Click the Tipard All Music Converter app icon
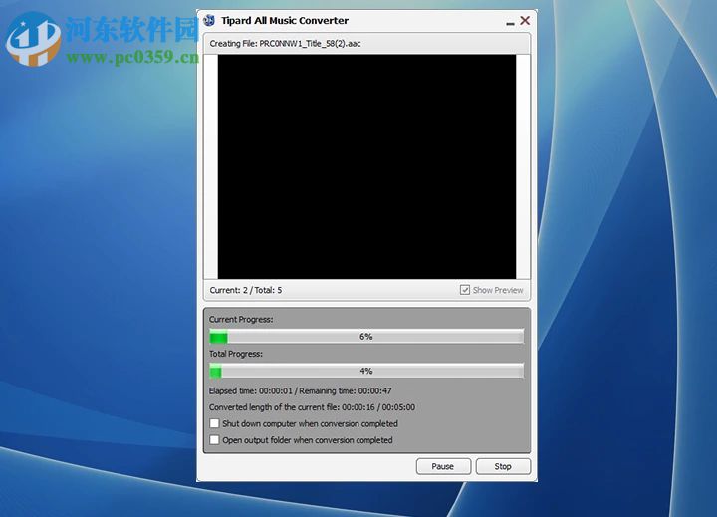Screen dimensions: 717x517 click(209, 20)
